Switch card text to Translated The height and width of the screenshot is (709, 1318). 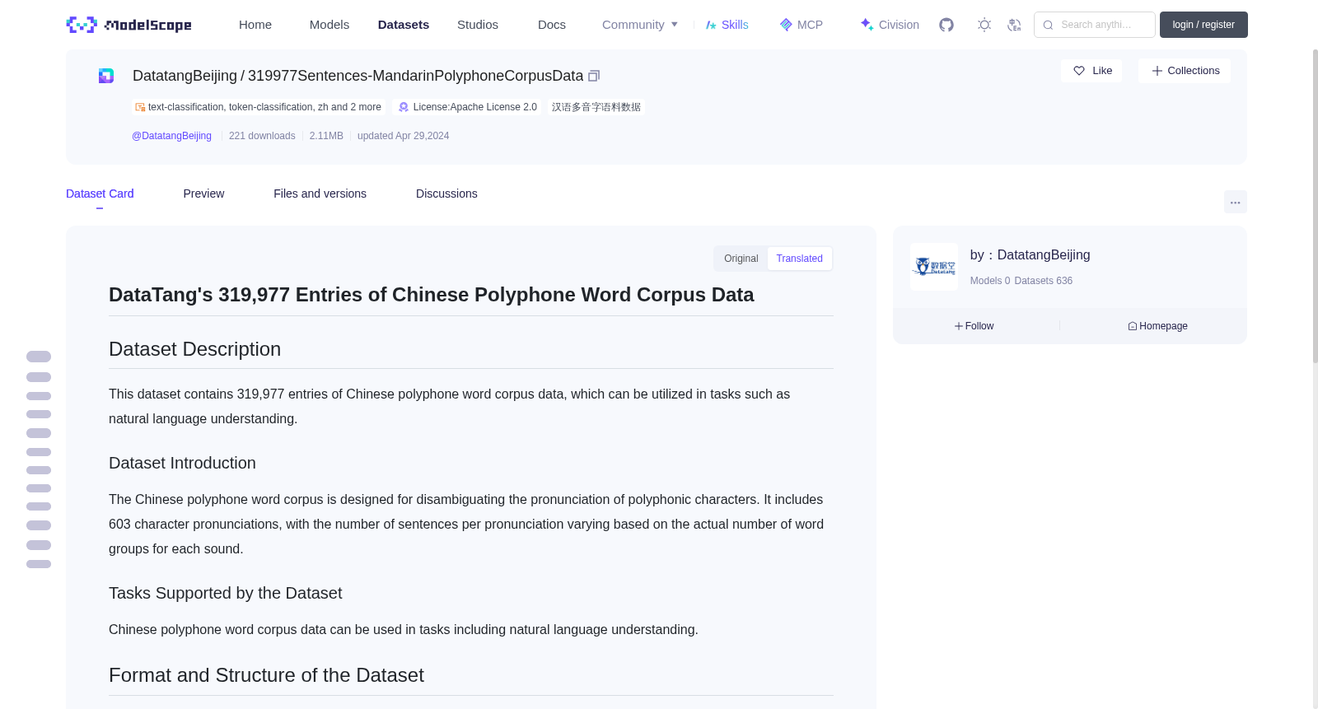click(800, 259)
